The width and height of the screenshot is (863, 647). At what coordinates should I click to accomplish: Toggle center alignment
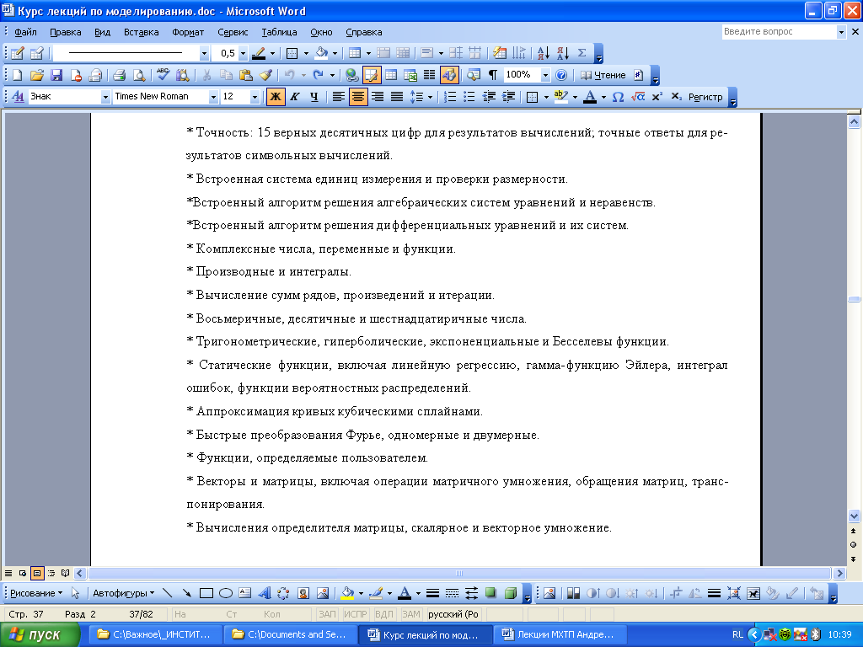pos(357,97)
